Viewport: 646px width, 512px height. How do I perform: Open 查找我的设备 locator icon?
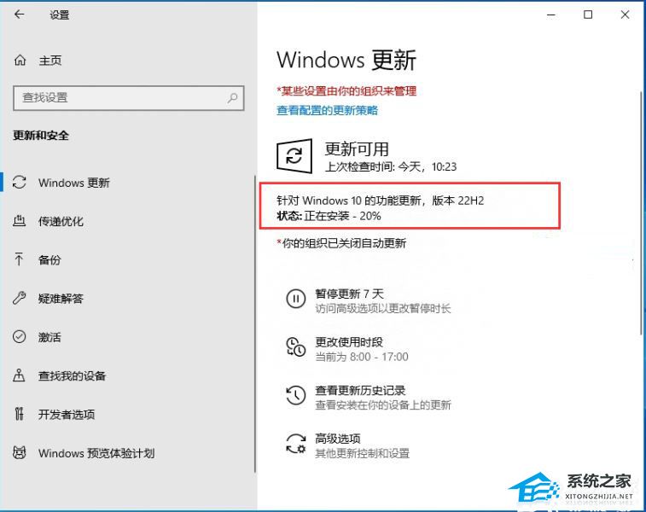tap(19, 375)
